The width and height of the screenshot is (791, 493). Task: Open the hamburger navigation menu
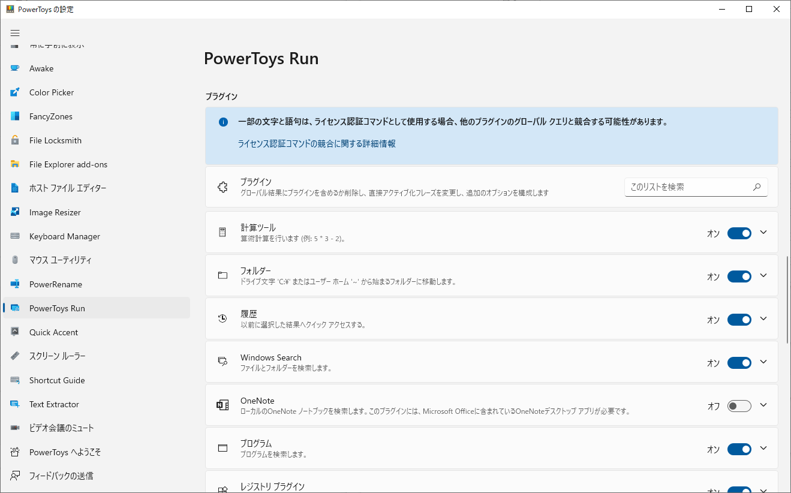click(x=15, y=33)
